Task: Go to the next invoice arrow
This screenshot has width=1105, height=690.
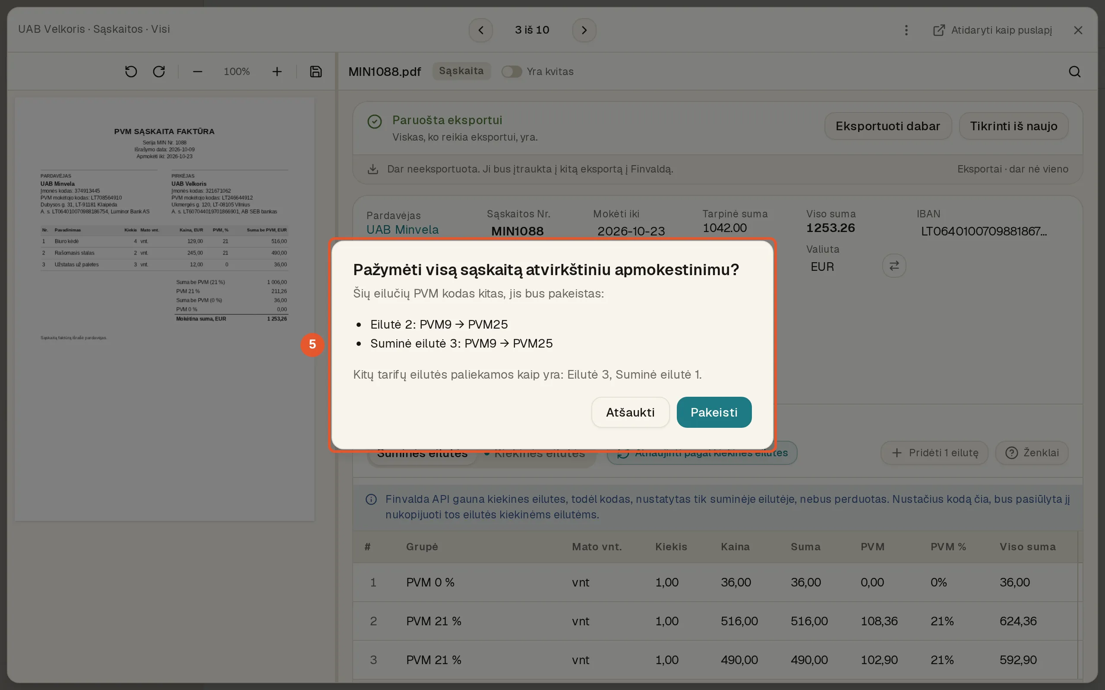Action: [584, 30]
